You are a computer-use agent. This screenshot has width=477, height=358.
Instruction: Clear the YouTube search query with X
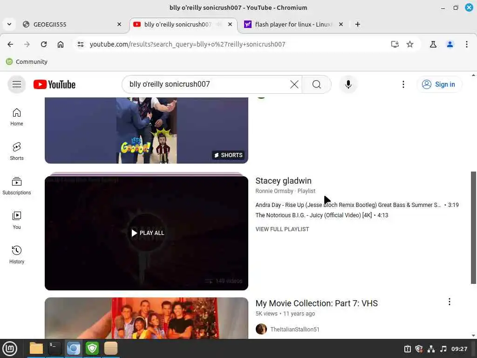tap(294, 84)
